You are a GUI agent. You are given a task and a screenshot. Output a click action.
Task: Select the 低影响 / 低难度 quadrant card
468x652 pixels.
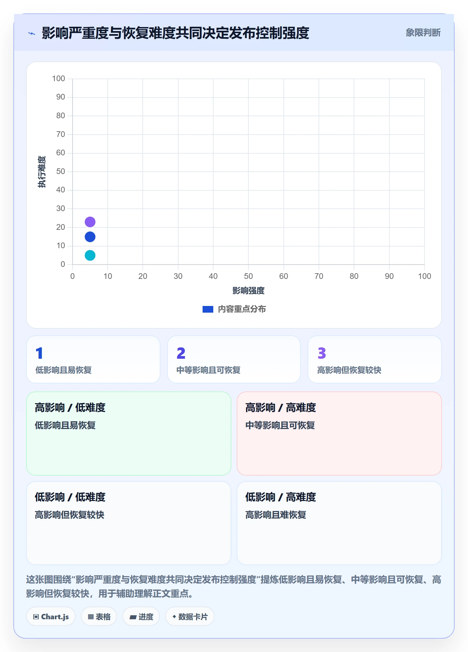pyautogui.click(x=129, y=523)
